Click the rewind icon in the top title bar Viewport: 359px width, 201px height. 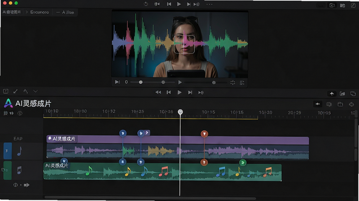click(157, 4)
